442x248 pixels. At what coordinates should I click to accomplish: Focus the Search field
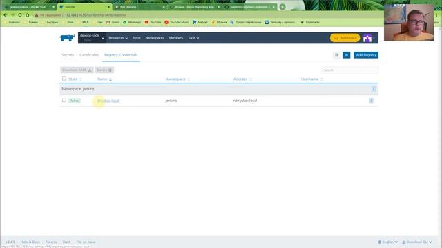tap(349, 70)
